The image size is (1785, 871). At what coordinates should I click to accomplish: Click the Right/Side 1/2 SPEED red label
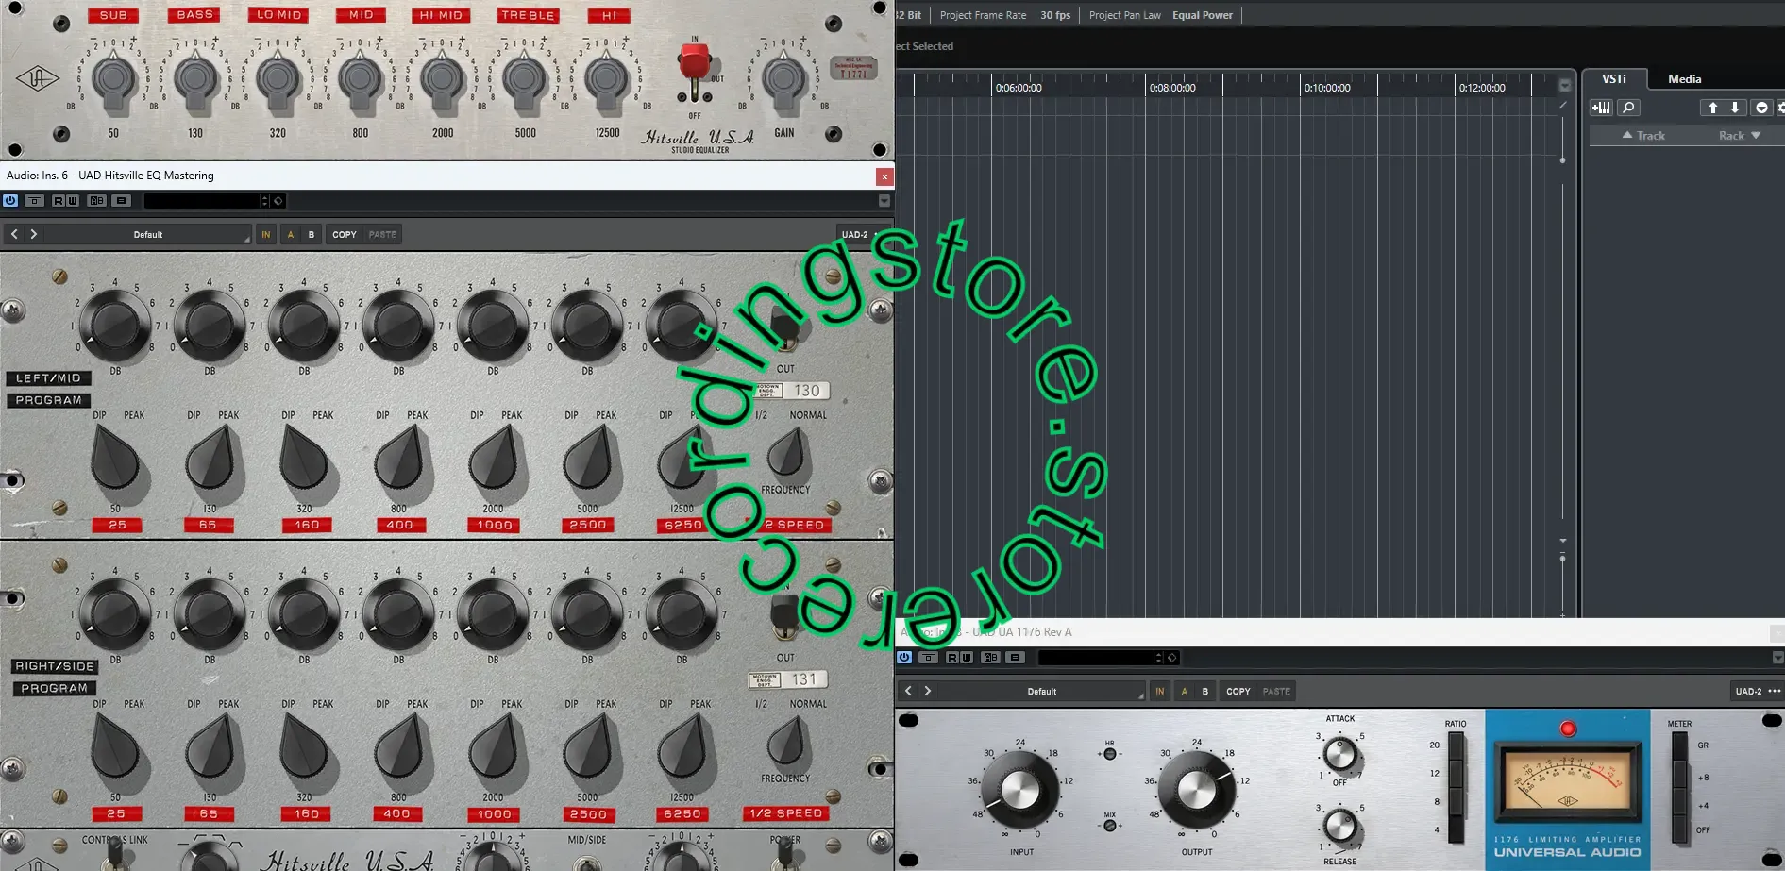[786, 813]
